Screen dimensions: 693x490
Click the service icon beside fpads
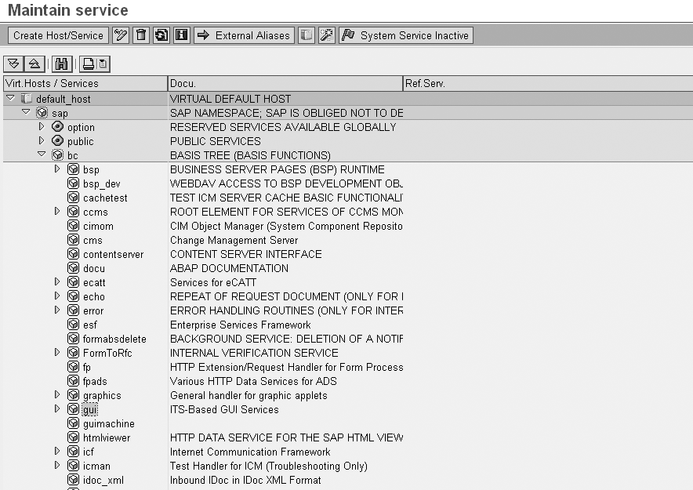click(x=74, y=381)
